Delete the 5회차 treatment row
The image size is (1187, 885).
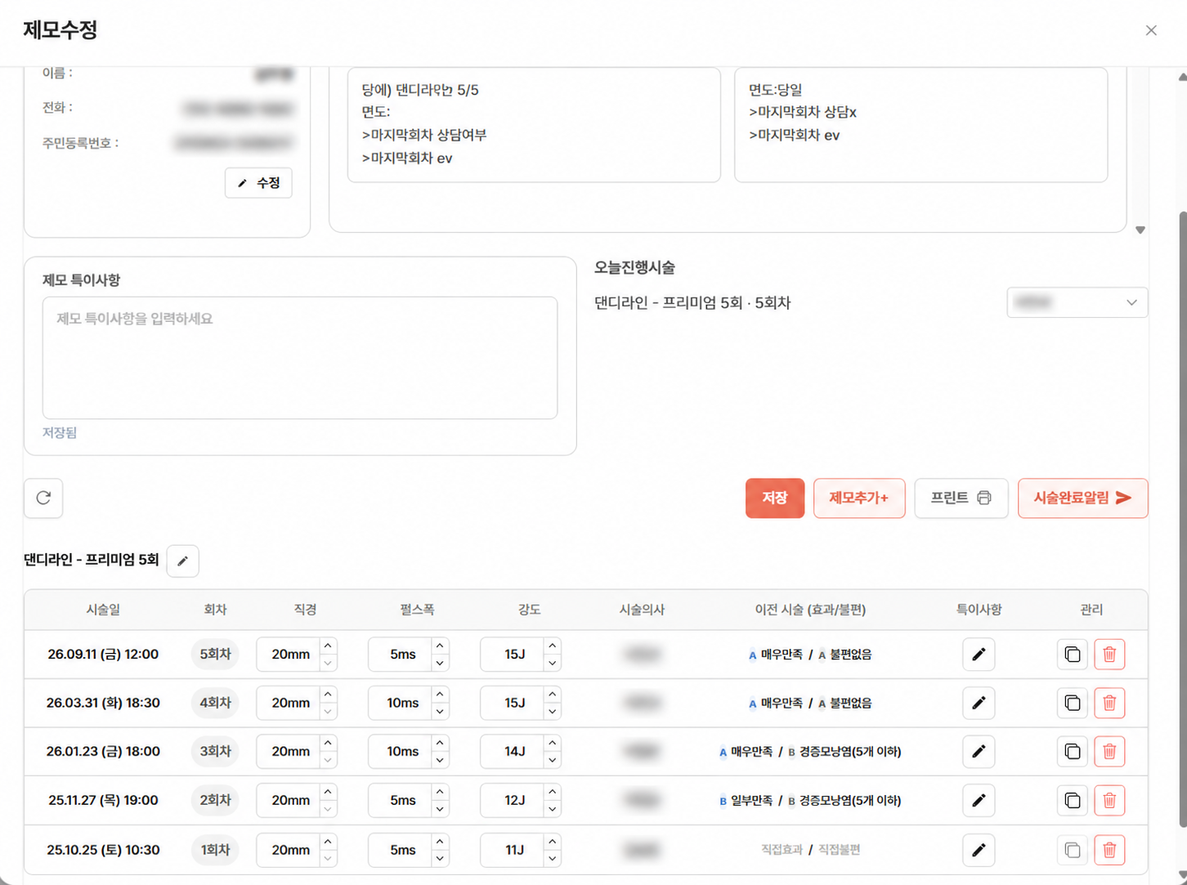coord(1109,654)
